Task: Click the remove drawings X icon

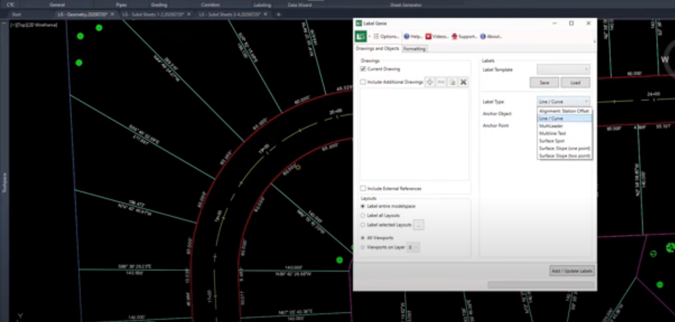Action: pyautogui.click(x=464, y=82)
